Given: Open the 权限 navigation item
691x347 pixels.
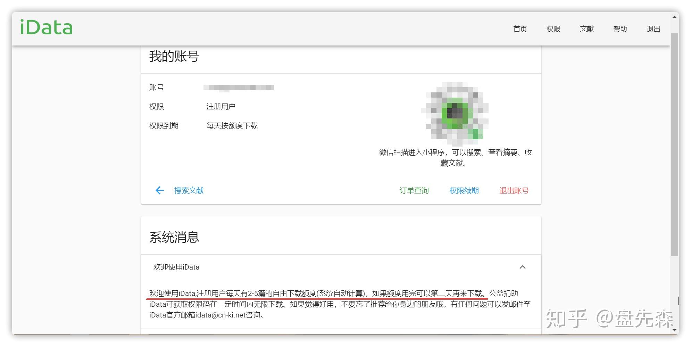Looking at the screenshot, I should pos(553,29).
